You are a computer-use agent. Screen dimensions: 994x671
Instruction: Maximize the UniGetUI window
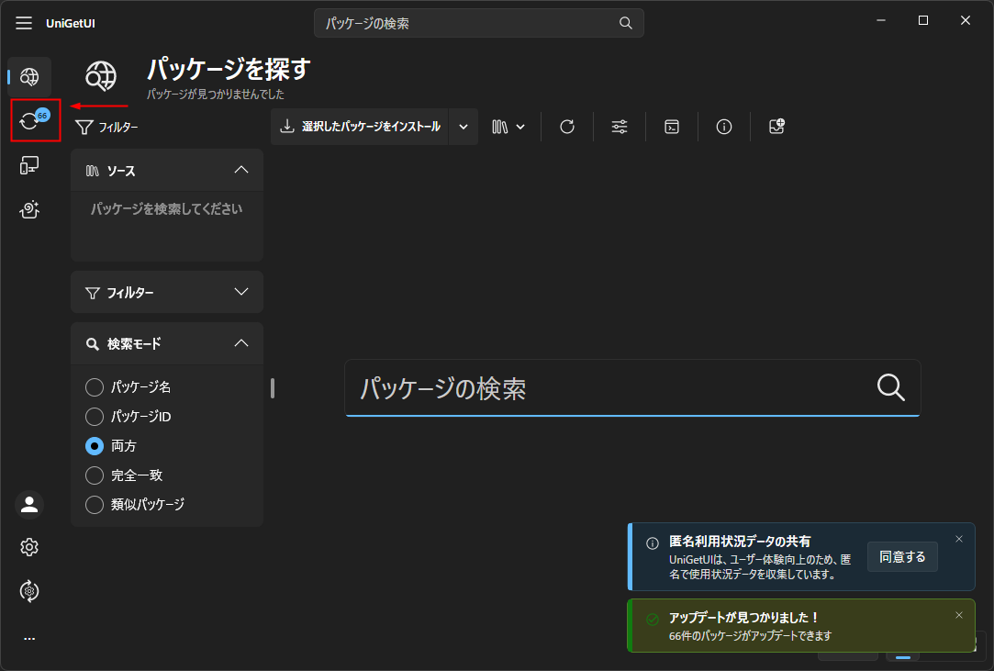click(x=923, y=20)
